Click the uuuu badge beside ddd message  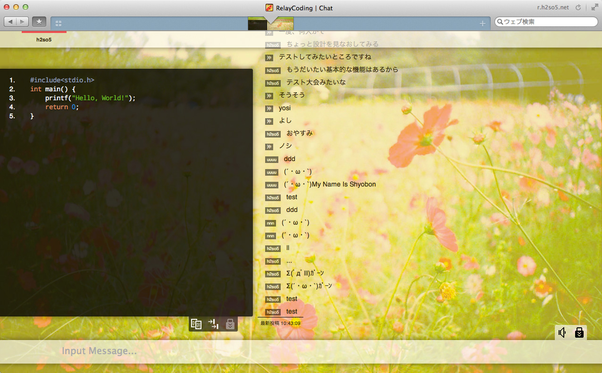[272, 160]
